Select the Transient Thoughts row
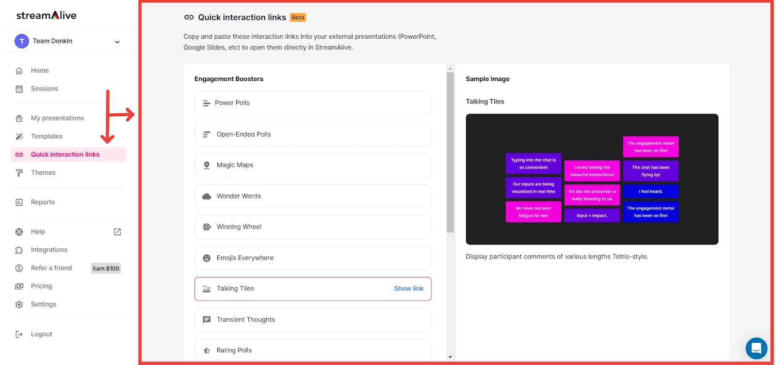Screen dimensions: 776x365 pyautogui.click(x=313, y=320)
